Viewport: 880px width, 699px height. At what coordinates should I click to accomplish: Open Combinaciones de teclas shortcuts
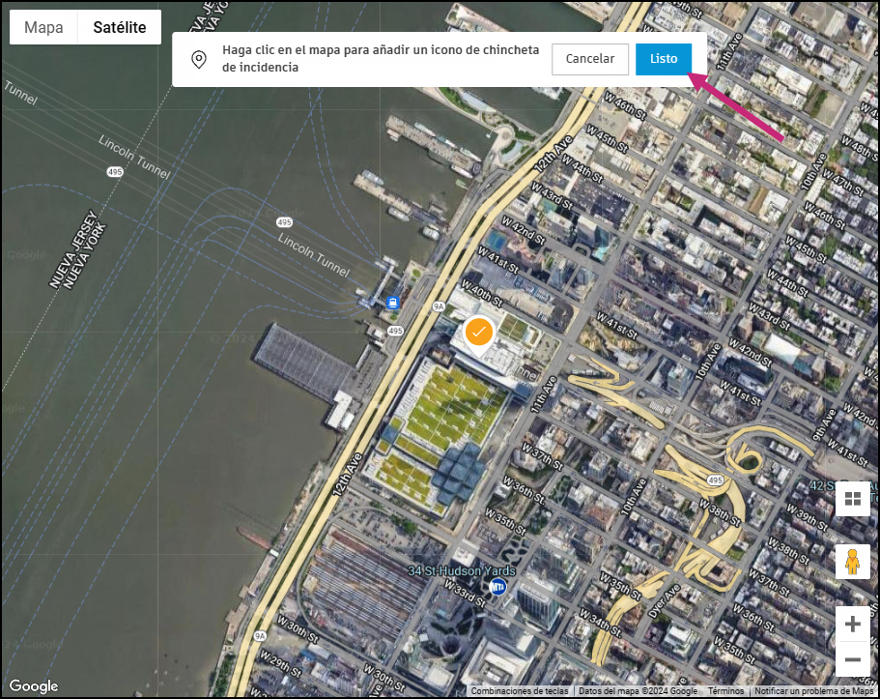519,691
